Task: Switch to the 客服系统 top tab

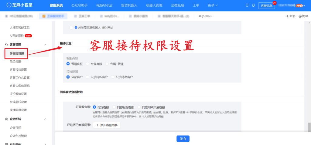Action: click(56, 5)
